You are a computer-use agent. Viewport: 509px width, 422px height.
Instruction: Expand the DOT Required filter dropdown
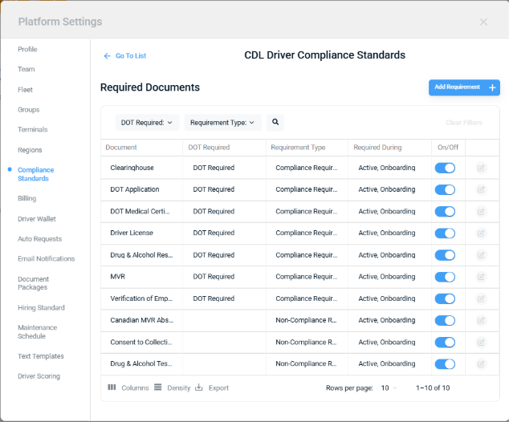(148, 123)
